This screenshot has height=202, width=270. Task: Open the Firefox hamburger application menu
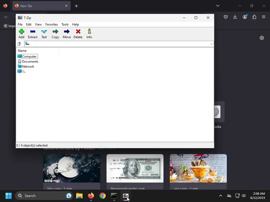[x=263, y=17]
